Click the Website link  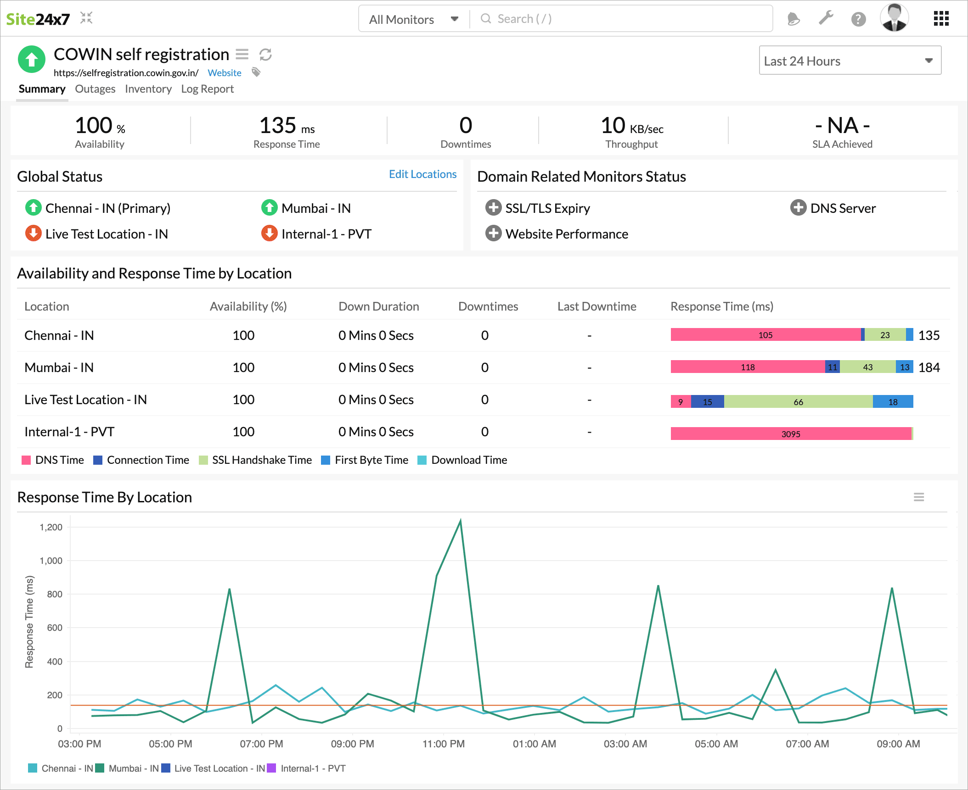click(x=224, y=73)
